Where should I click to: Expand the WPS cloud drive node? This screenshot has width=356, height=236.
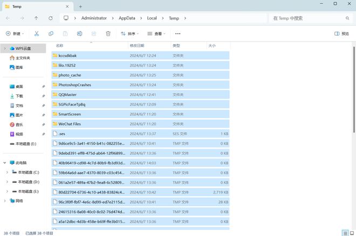5,48
